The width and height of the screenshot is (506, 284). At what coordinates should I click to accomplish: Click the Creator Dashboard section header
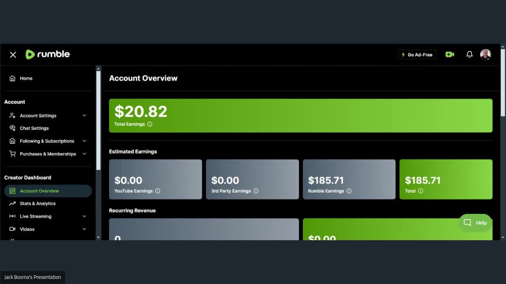coord(28,177)
